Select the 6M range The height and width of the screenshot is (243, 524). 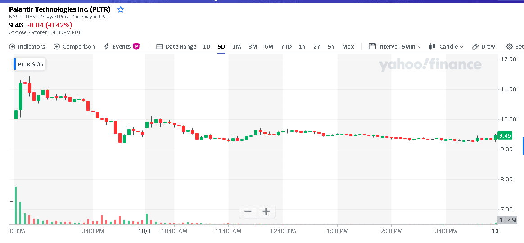[x=269, y=46]
